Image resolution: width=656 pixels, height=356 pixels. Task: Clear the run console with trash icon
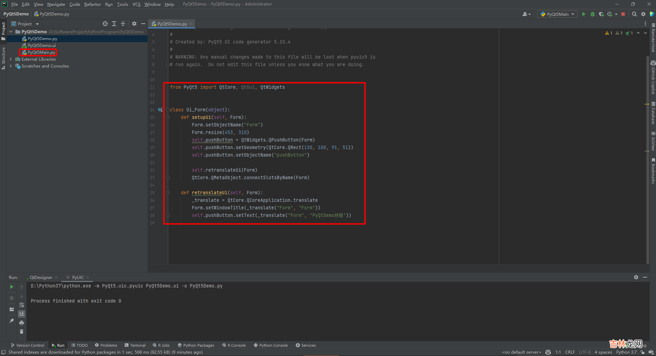coord(22,331)
